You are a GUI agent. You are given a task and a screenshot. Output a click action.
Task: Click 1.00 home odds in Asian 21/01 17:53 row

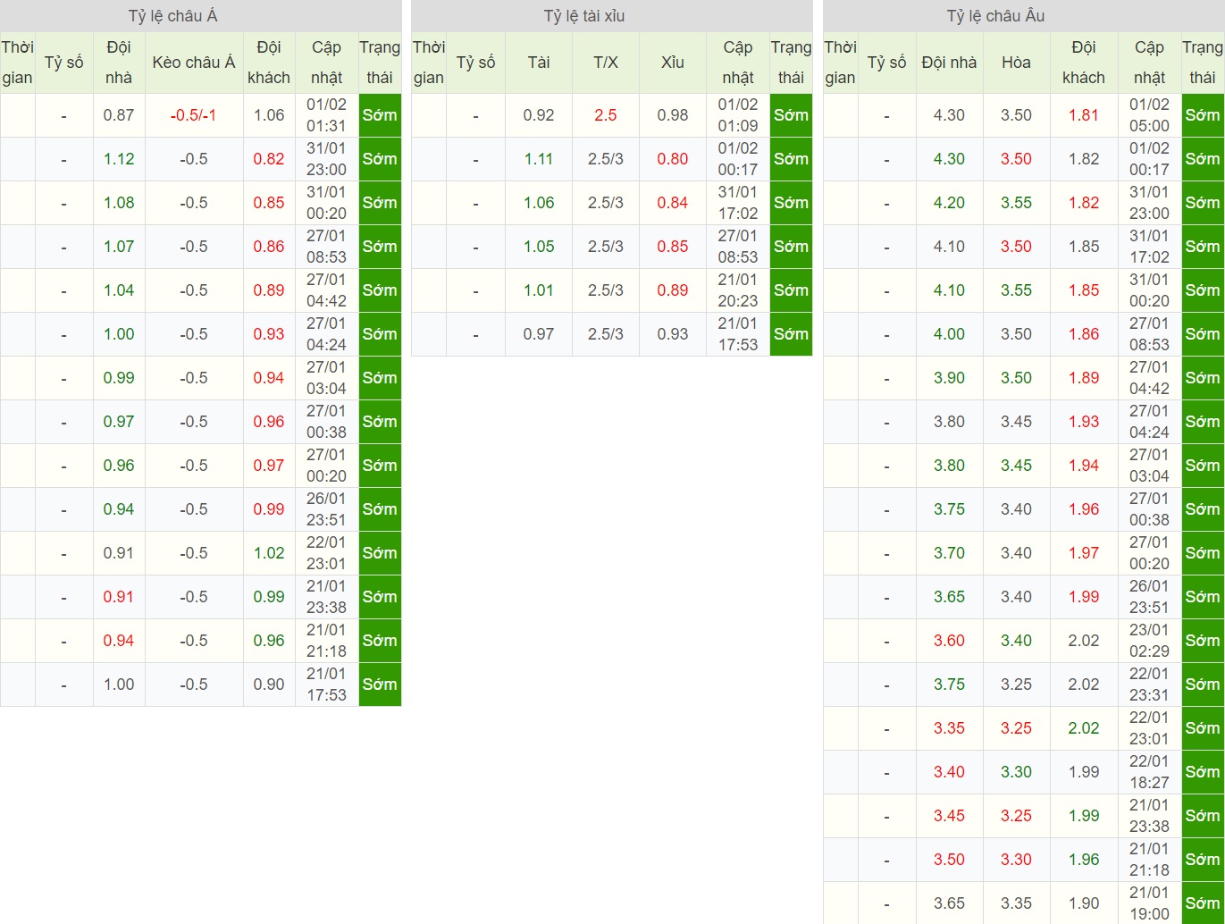point(119,685)
